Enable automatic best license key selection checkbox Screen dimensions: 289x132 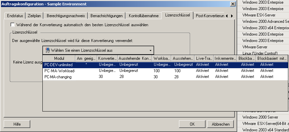click(x=12, y=25)
